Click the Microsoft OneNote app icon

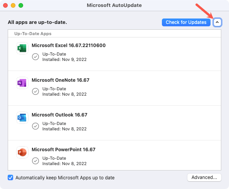tap(22, 83)
